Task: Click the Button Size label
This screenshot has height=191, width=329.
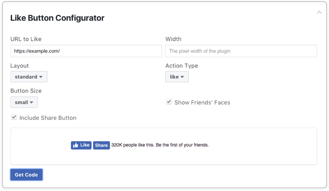Action: [x=26, y=91]
